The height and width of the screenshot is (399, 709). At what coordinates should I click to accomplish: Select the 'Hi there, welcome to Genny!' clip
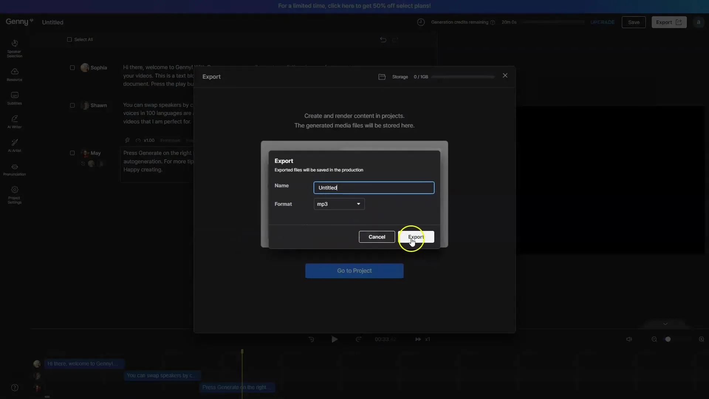pyautogui.click(x=85, y=364)
